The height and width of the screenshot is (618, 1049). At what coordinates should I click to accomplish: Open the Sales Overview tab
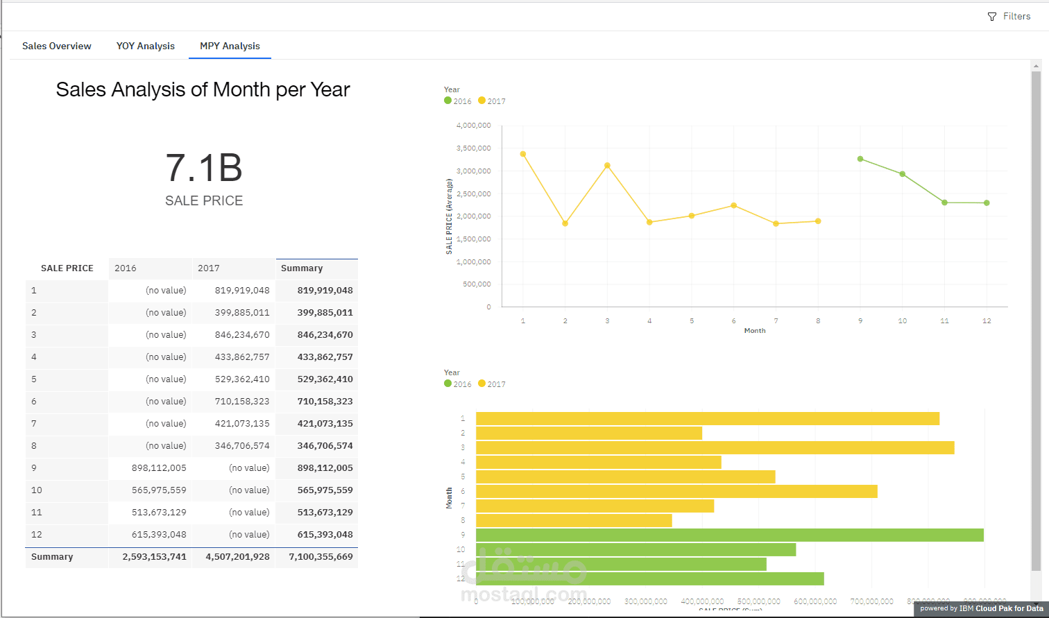(x=57, y=46)
